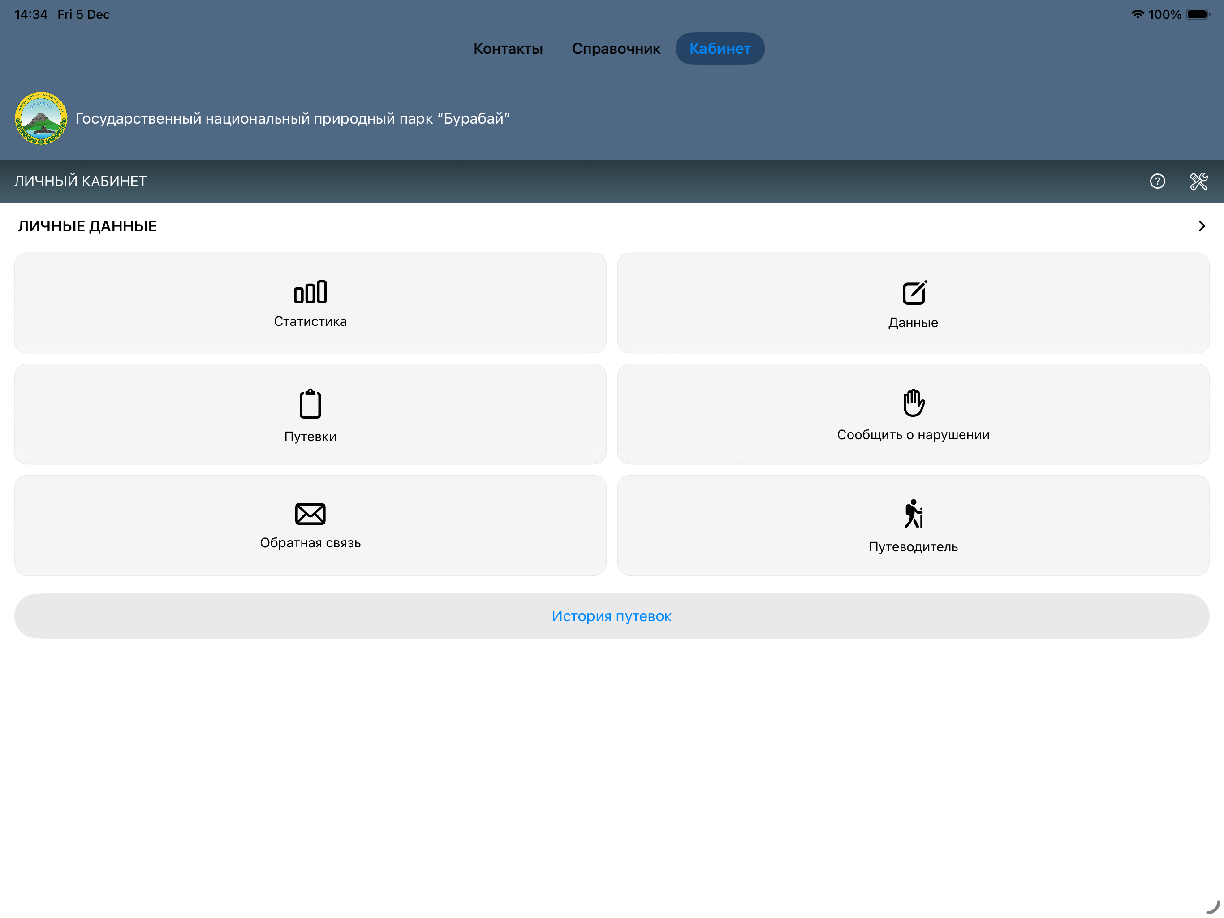The width and height of the screenshot is (1224, 918).
Task: Open the Обратная связь label
Action: [310, 543]
